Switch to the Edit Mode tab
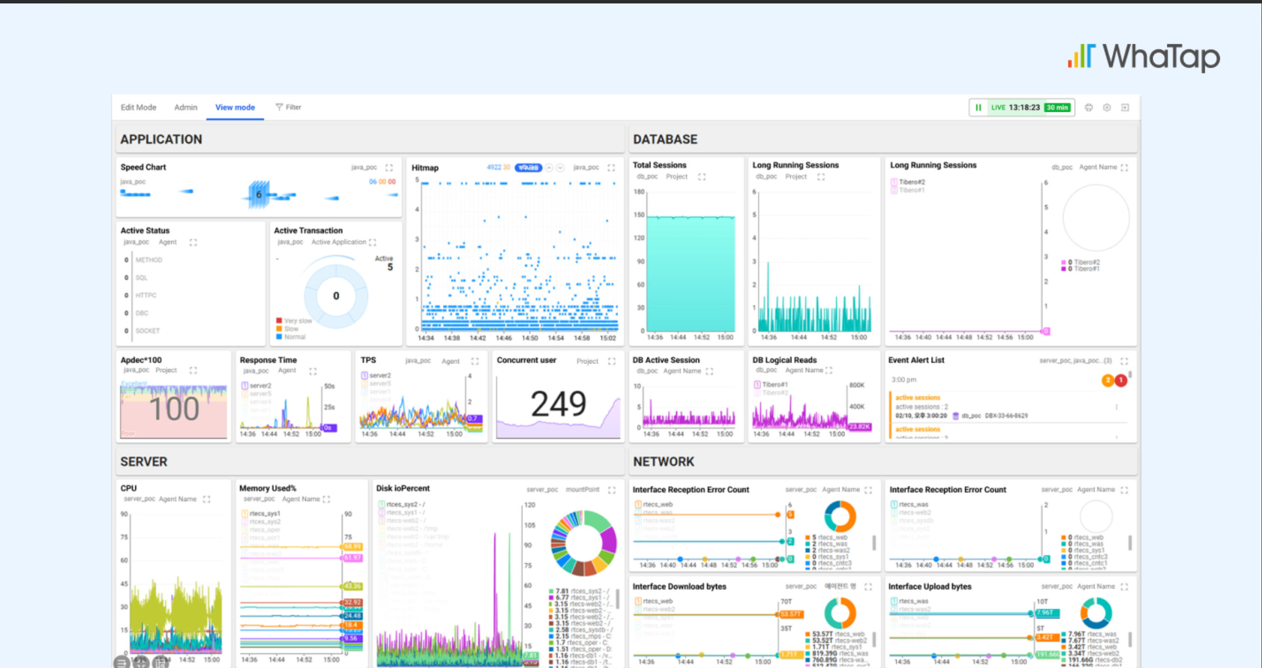 pos(138,107)
